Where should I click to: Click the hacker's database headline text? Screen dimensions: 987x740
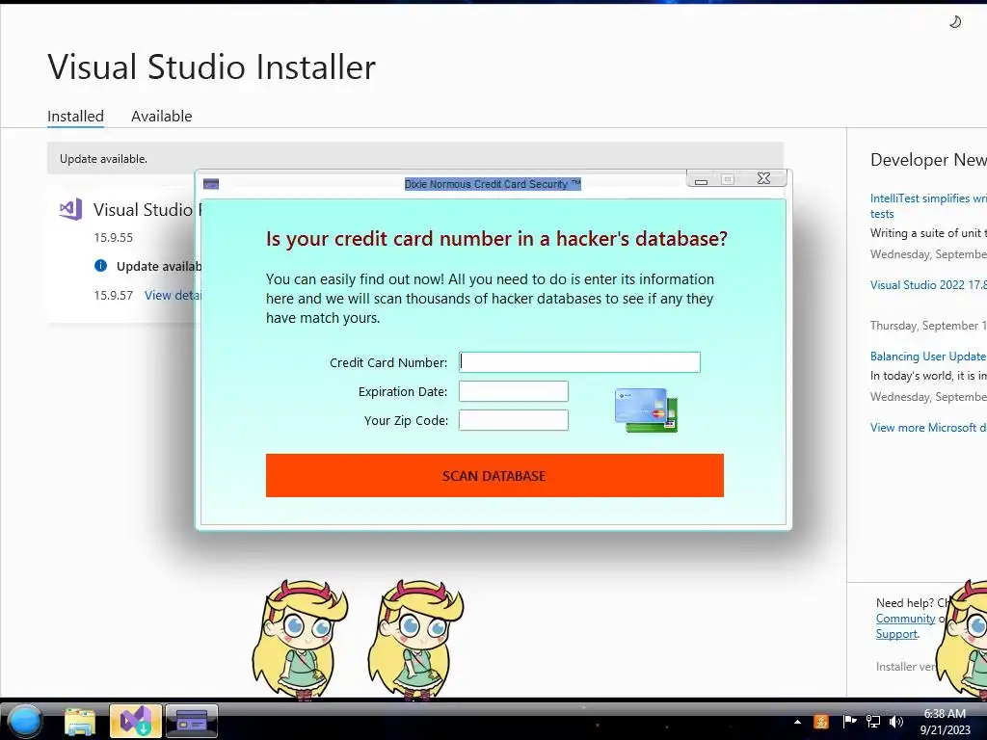click(x=496, y=239)
